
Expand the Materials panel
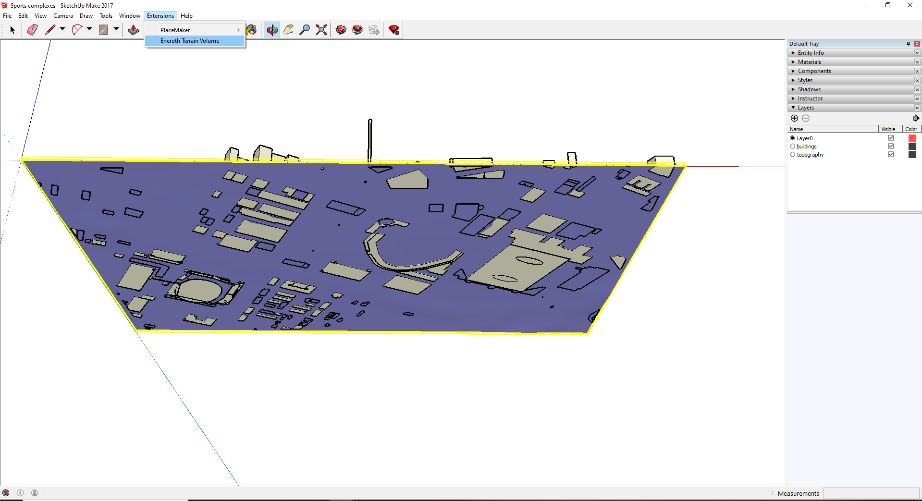click(793, 61)
